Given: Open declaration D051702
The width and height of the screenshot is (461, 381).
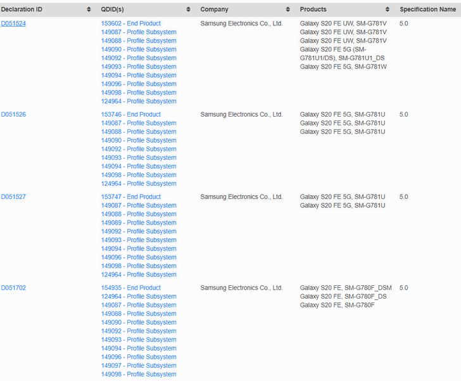Looking at the screenshot, I should pos(13,288).
